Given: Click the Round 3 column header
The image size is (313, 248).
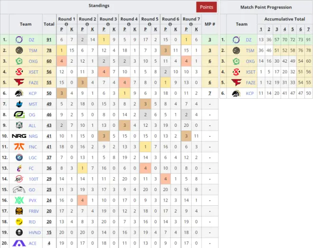Looking at the screenshot, I should tap(108, 19).
